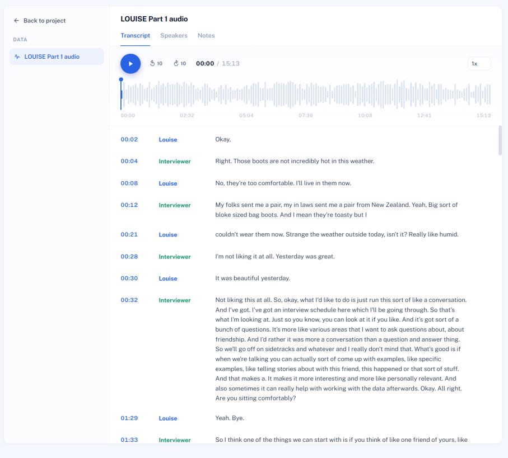Image resolution: width=508 pixels, height=458 pixels.
Task: Select LOUISE Part 1 audio in sidebar
Action: (x=57, y=56)
